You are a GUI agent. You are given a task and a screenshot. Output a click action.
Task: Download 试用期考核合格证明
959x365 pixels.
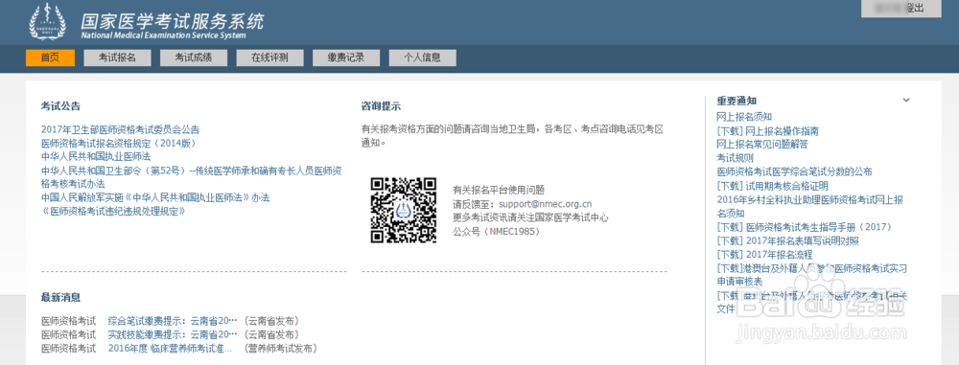(772, 186)
